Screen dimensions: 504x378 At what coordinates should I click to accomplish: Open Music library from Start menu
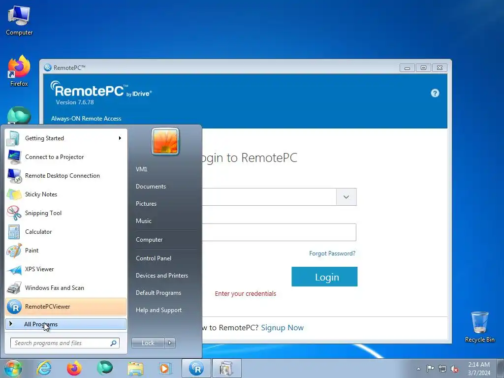point(143,221)
